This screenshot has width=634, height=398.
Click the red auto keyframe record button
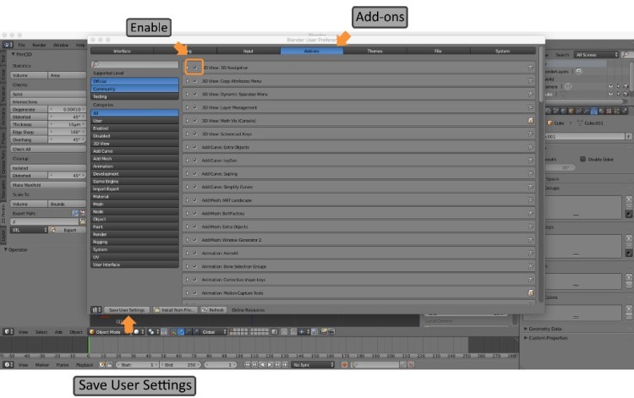pos(345,364)
